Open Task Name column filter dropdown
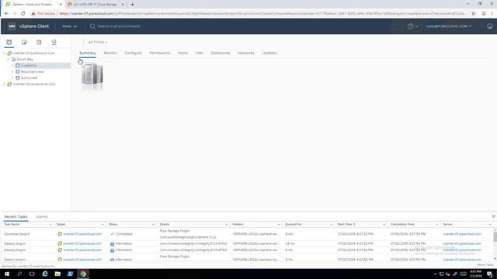 coord(50,224)
